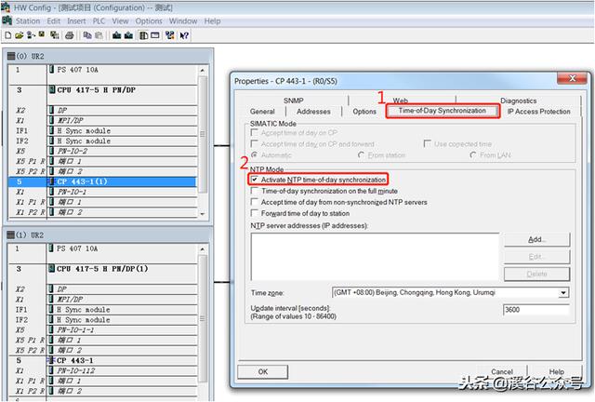Open the PLC menu
Image resolution: width=595 pixels, height=402 pixels.
coord(99,20)
